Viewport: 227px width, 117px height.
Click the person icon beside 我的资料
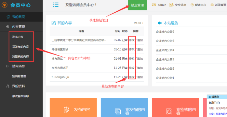[8, 86]
